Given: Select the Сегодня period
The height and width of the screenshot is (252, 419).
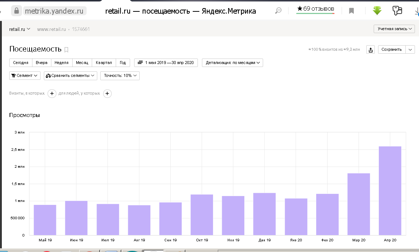Looking at the screenshot, I should (x=21, y=63).
